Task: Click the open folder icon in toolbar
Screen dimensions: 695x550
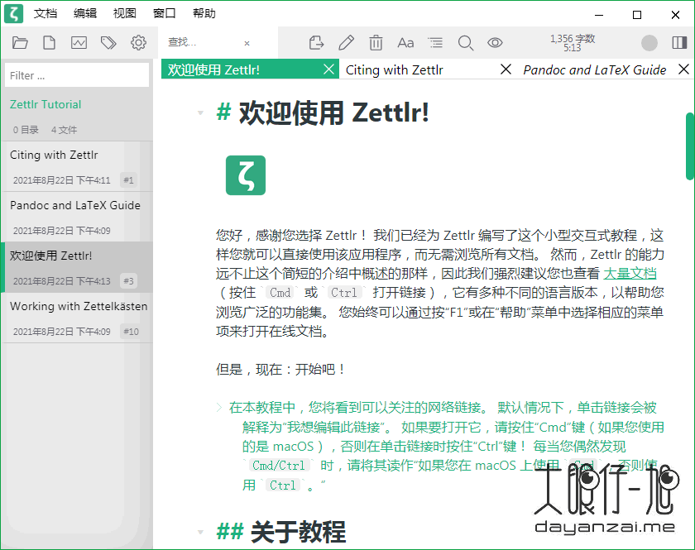Action: (20, 43)
